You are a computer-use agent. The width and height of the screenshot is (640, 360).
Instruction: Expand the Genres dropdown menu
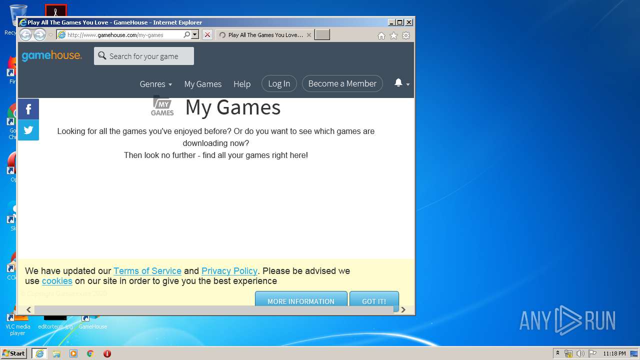pos(155,84)
